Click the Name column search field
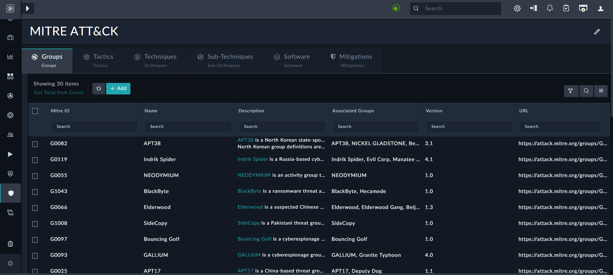Viewport: 613px width, 275px height. click(188, 127)
